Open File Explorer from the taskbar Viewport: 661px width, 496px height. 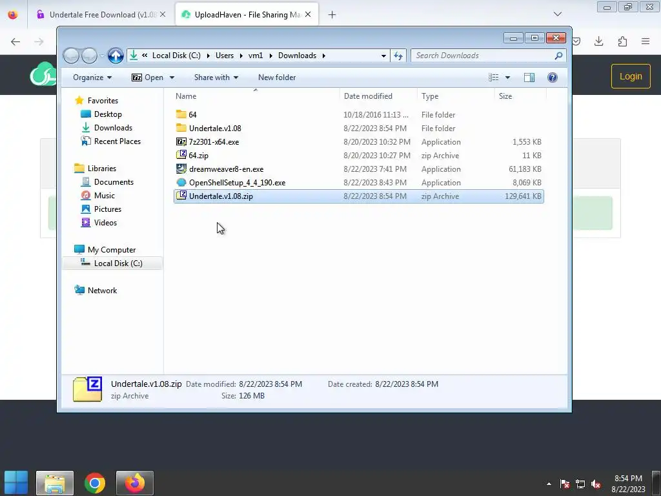pos(55,483)
